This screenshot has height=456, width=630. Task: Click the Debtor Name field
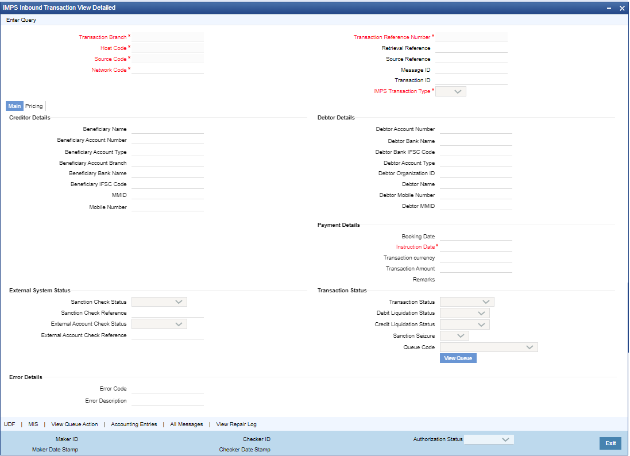(476, 184)
